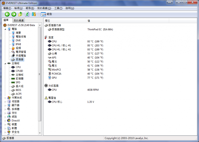Collapse the 電腦 tree node
The height and width of the screenshot is (142, 199).
[5, 29]
